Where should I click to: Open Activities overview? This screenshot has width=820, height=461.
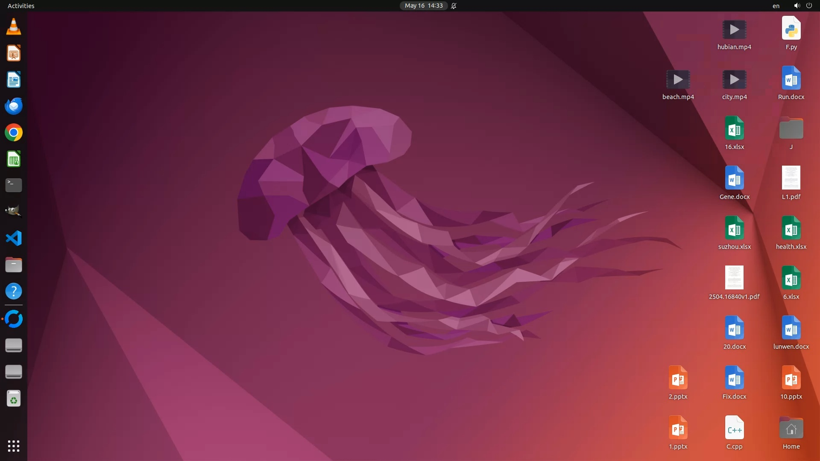21,6
